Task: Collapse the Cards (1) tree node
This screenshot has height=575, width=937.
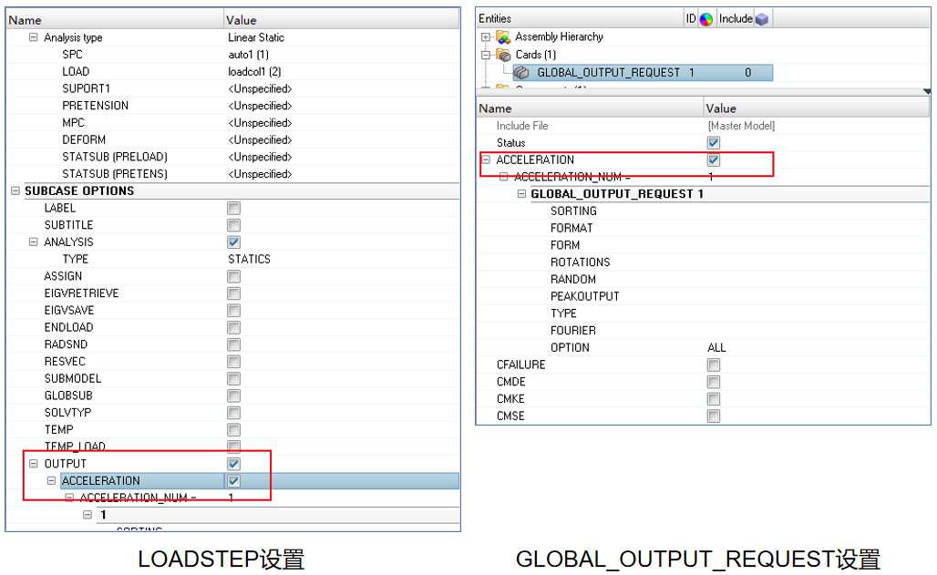Action: coord(485,55)
